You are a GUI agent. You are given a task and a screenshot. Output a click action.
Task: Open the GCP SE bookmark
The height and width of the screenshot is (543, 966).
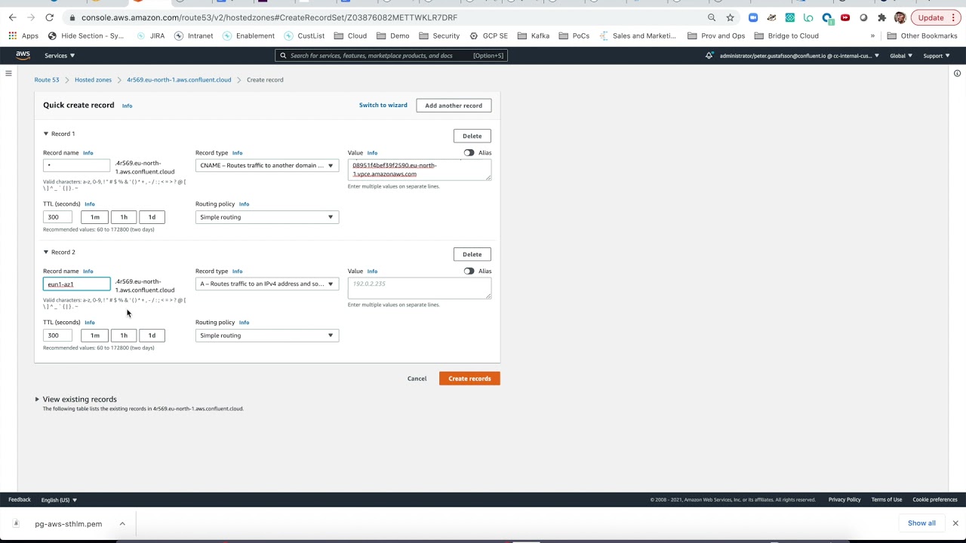488,35
